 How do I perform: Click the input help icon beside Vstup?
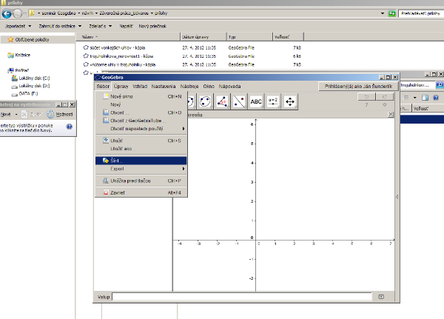[381, 297]
